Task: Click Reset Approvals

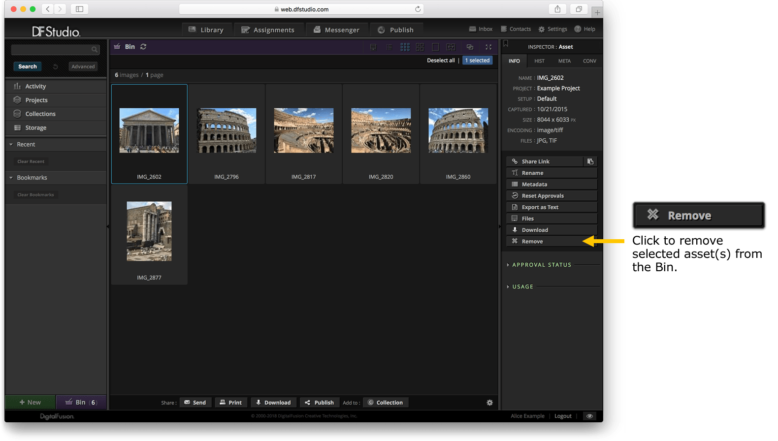Action: pyautogui.click(x=551, y=196)
